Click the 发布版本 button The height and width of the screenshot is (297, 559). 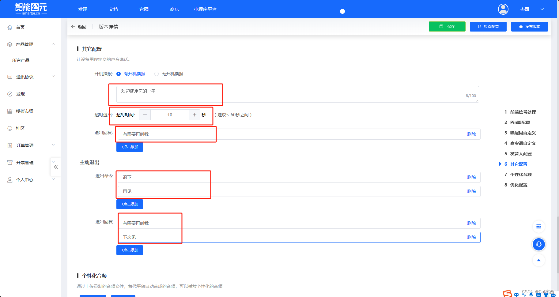coord(530,27)
